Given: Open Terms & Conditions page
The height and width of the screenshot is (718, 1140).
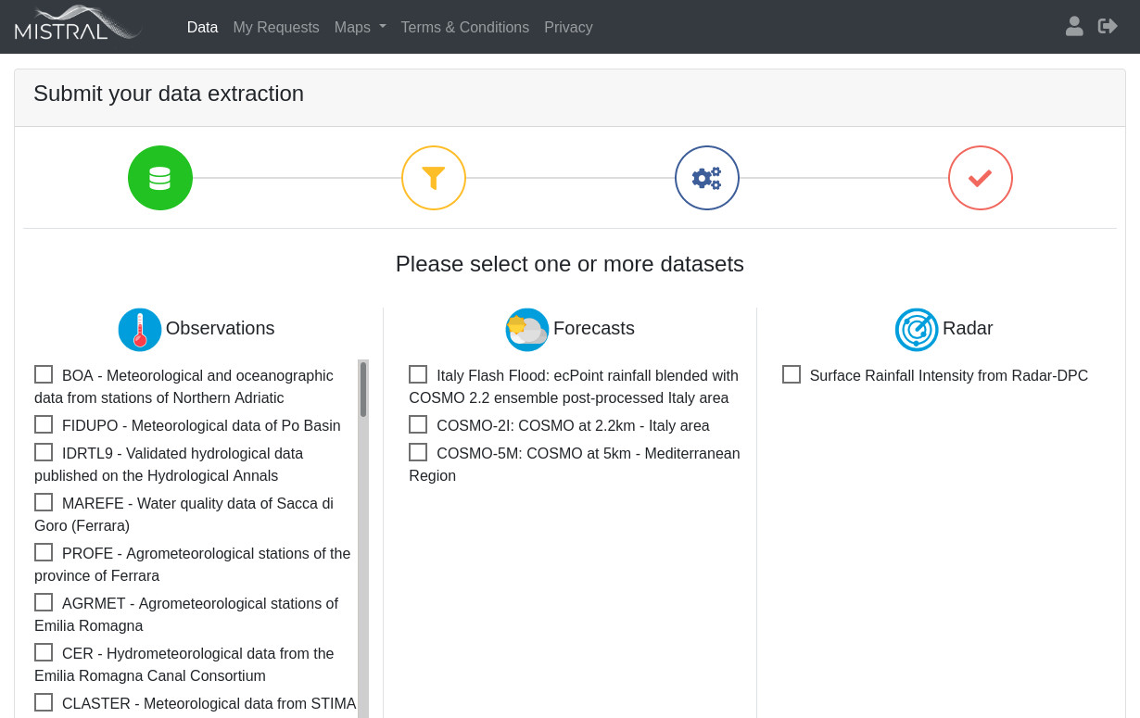Looking at the screenshot, I should [465, 28].
